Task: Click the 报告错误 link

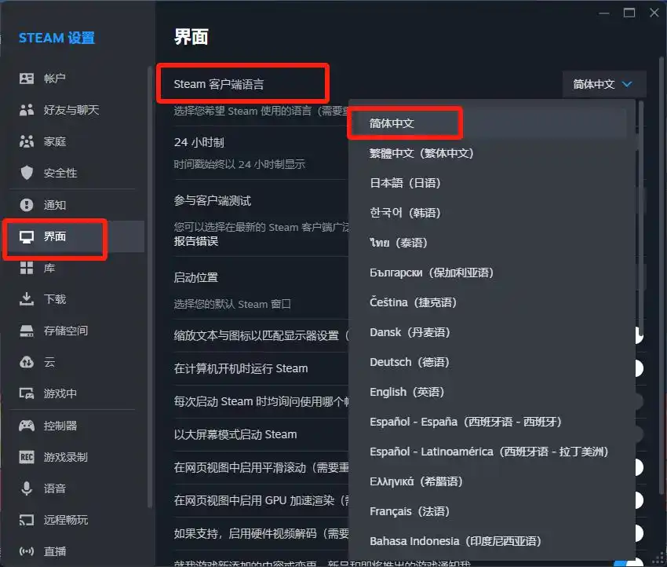Action: point(196,241)
